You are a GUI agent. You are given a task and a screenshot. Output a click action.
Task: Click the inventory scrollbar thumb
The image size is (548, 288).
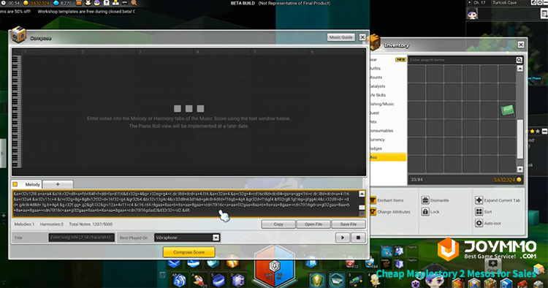click(520, 138)
